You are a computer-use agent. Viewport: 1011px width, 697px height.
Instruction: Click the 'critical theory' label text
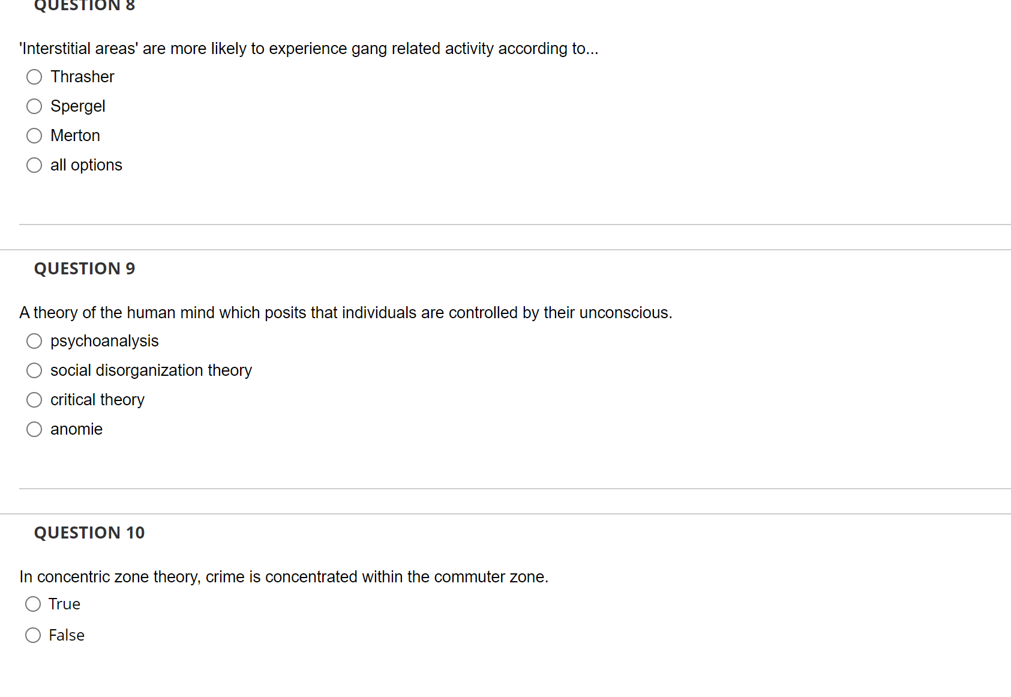coord(97,400)
